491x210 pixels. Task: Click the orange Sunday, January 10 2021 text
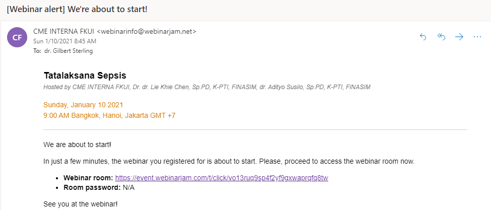83,105
